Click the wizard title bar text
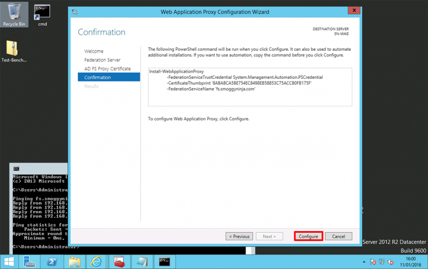 pyautogui.click(x=215, y=12)
